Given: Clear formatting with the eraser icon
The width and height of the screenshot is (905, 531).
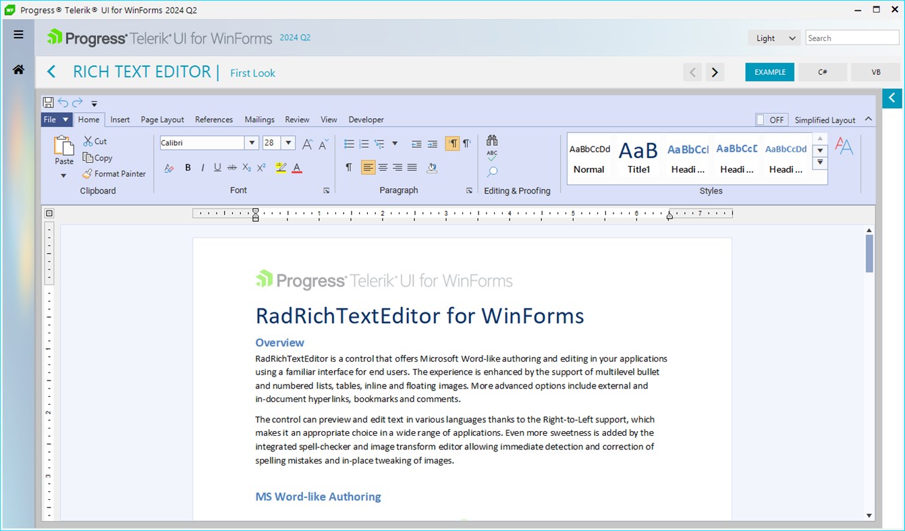Looking at the screenshot, I should coord(169,167).
